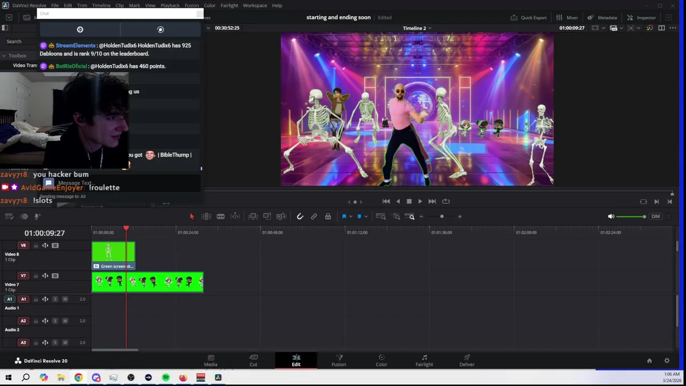Open marker color dropdown arrow

point(366,217)
